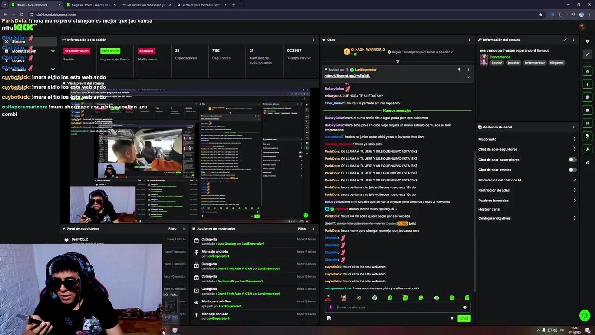Image resolution: width=595 pixels, height=335 pixels.
Task: Click the pencil button in right sidebar
Action: pyautogui.click(x=588, y=54)
